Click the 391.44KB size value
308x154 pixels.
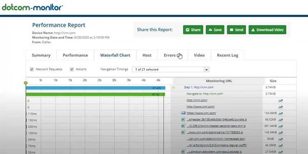[x=271, y=126]
